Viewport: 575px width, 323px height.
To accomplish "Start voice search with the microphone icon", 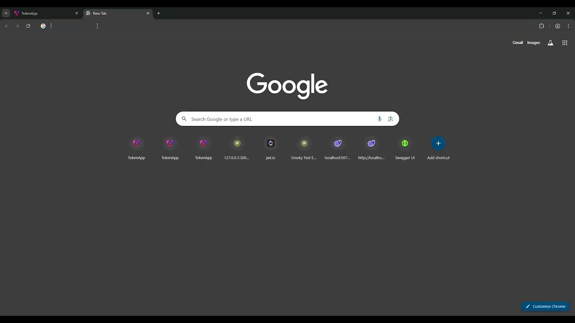I will click(380, 119).
